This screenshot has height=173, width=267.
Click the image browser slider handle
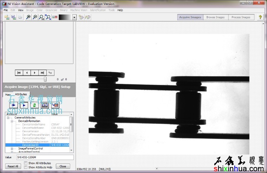[45, 79]
